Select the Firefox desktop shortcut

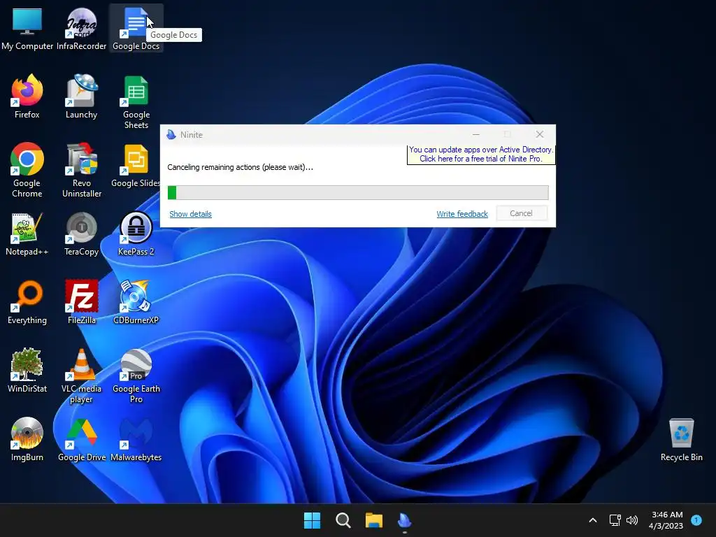27,96
